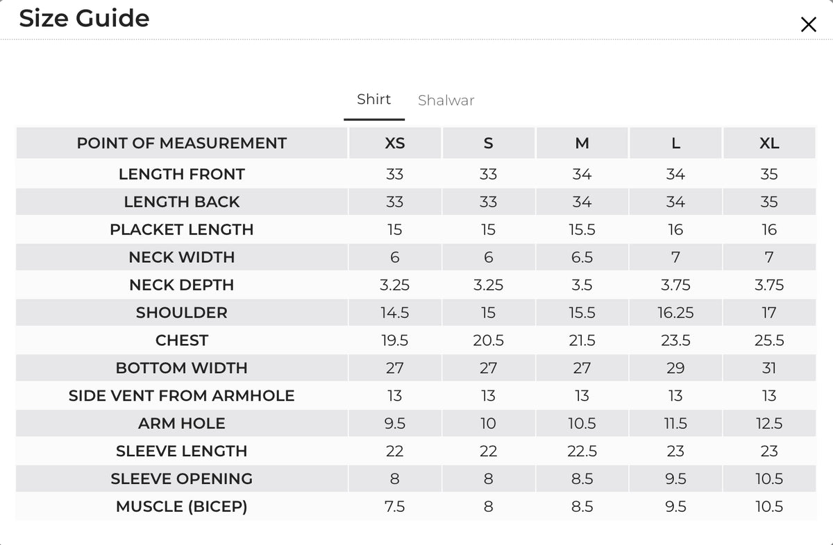
Task: Click the XS column header
Action: [394, 144]
